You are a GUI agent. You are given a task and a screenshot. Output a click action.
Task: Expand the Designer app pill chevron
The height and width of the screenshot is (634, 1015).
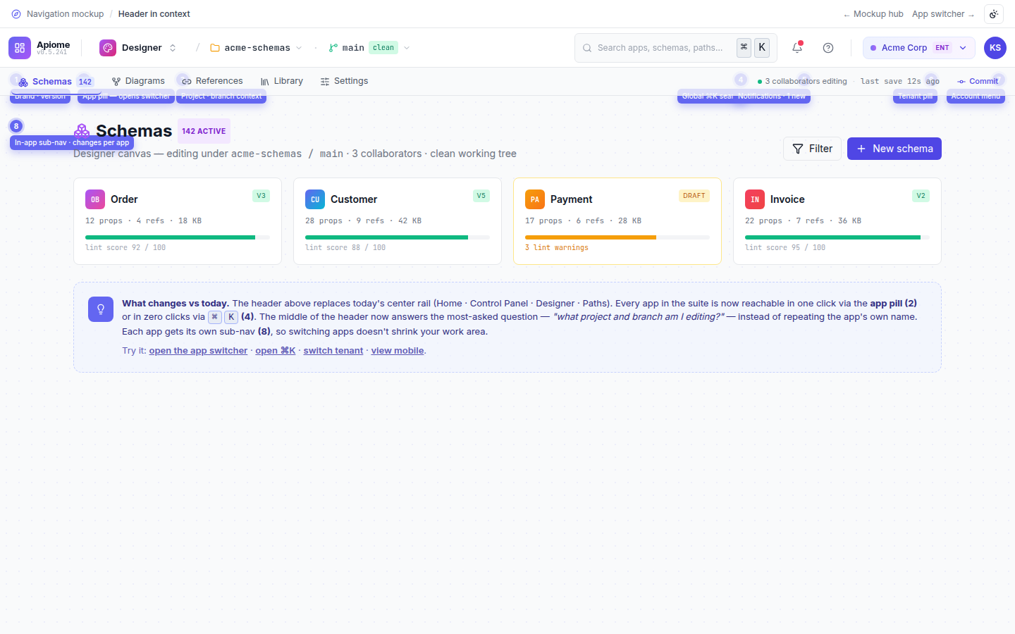coord(173,48)
